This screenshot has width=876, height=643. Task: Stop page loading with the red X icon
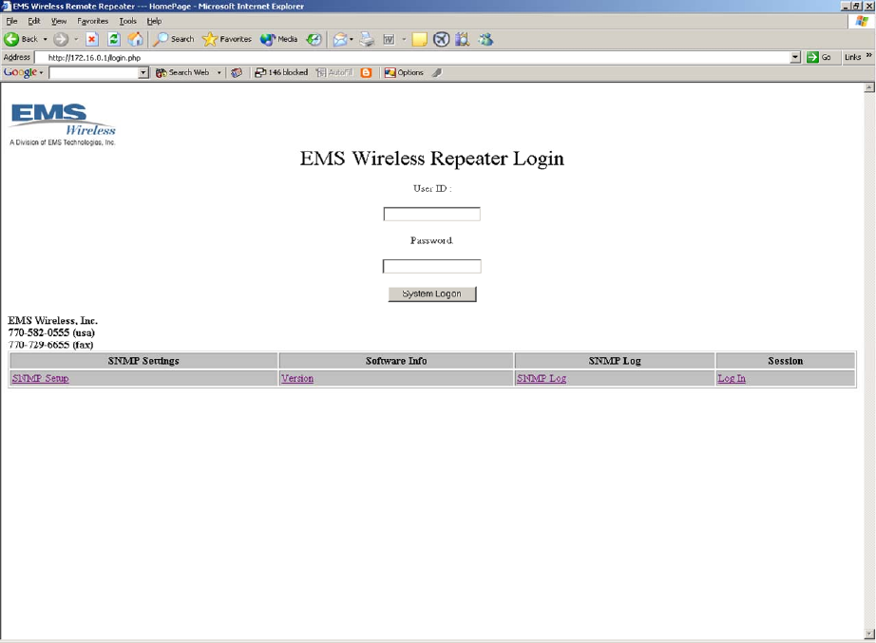[92, 39]
